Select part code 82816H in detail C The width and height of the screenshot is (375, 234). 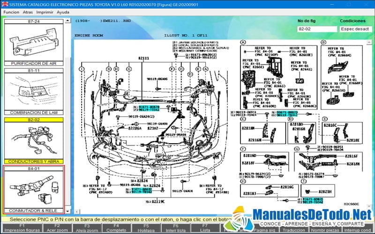pyautogui.click(x=255, y=140)
